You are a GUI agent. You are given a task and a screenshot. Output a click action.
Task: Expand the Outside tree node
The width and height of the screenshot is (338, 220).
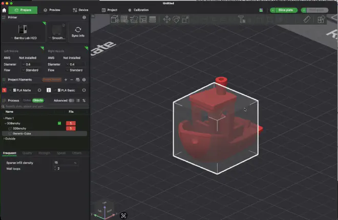pos(4,138)
